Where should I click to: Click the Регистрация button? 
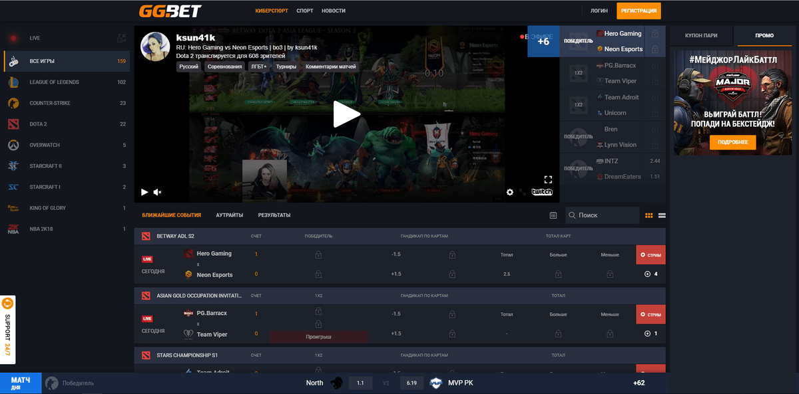coord(639,11)
